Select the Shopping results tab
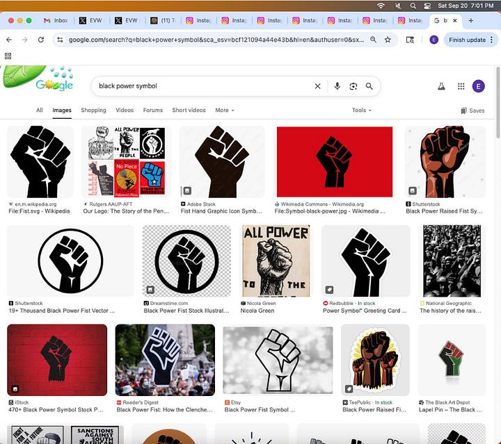This screenshot has height=444, width=501. pyautogui.click(x=93, y=110)
